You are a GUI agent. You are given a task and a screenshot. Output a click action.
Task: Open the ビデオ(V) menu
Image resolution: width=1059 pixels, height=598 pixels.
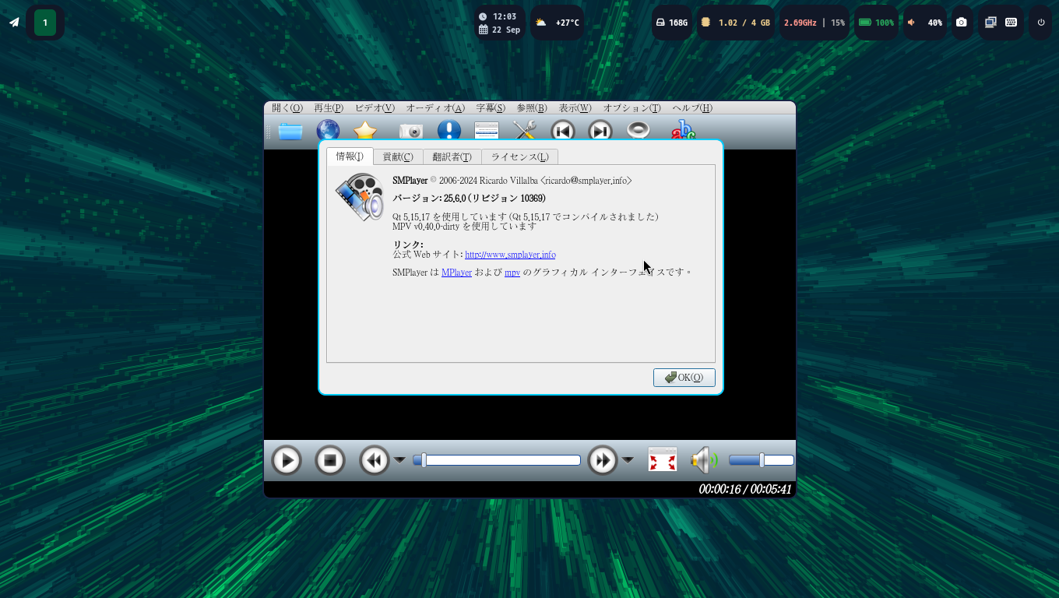[x=375, y=108]
